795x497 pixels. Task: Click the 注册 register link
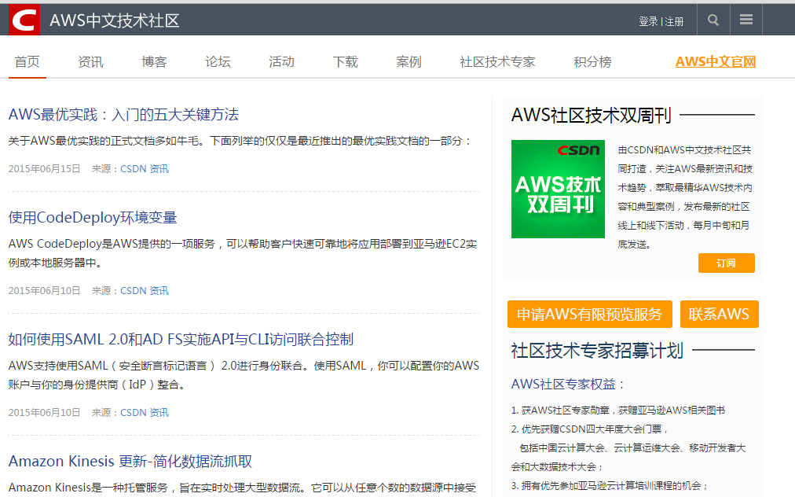point(674,21)
